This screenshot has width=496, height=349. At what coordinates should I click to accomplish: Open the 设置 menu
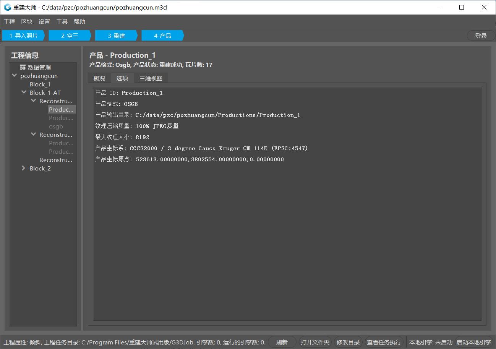44,22
